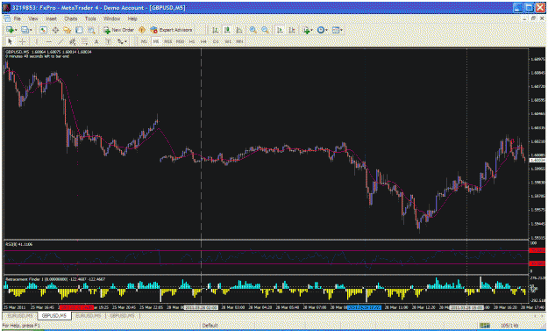548x331 pixels.
Task: Select the Equidistant Channel tool
Action: tap(73, 41)
